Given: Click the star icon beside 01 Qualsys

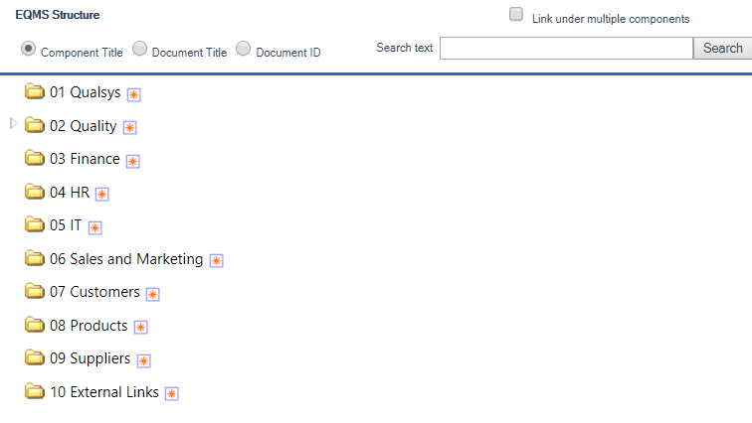Looking at the screenshot, I should 134,94.
